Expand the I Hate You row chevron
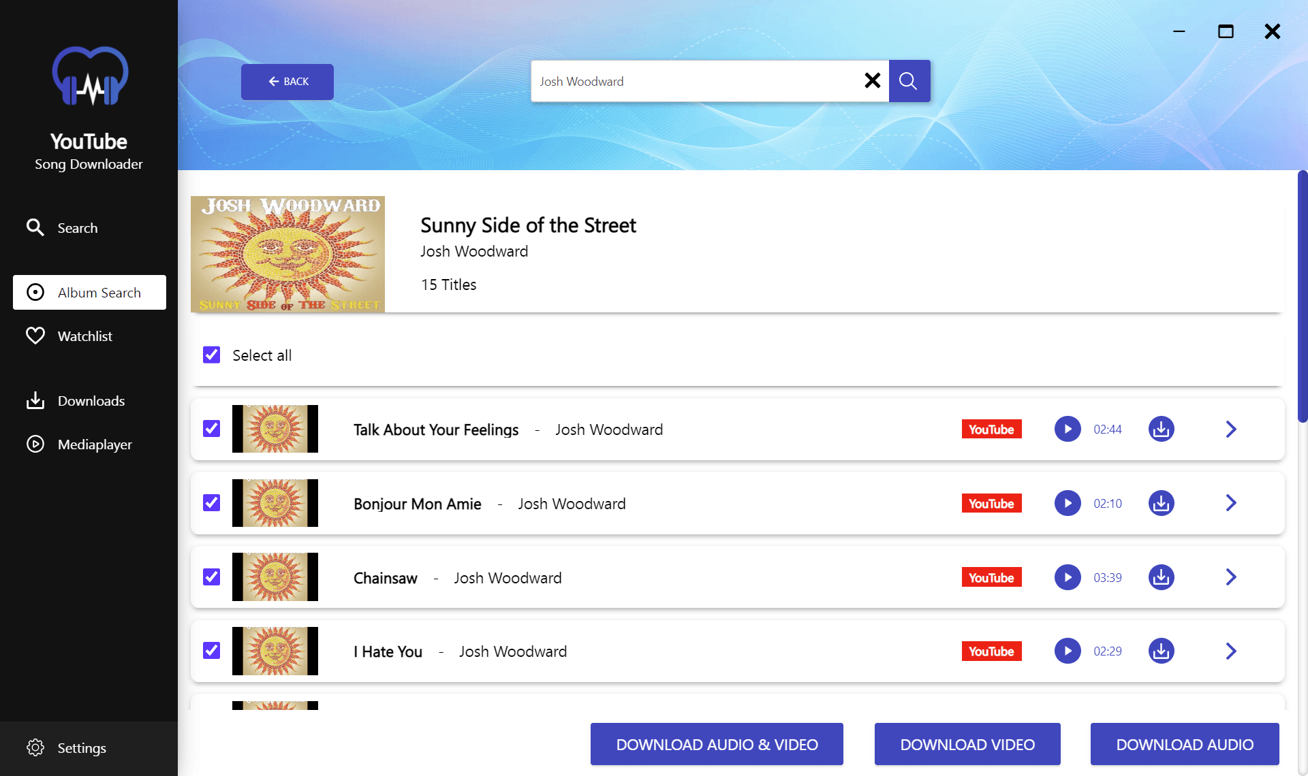 [x=1231, y=651]
